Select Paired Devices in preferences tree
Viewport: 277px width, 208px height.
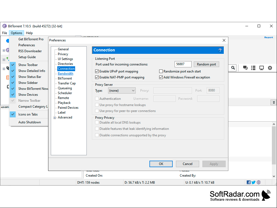click(x=68, y=108)
